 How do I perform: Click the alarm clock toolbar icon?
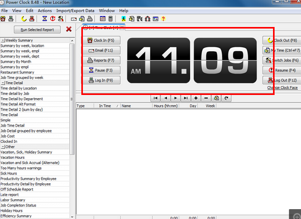(x=3, y=19)
